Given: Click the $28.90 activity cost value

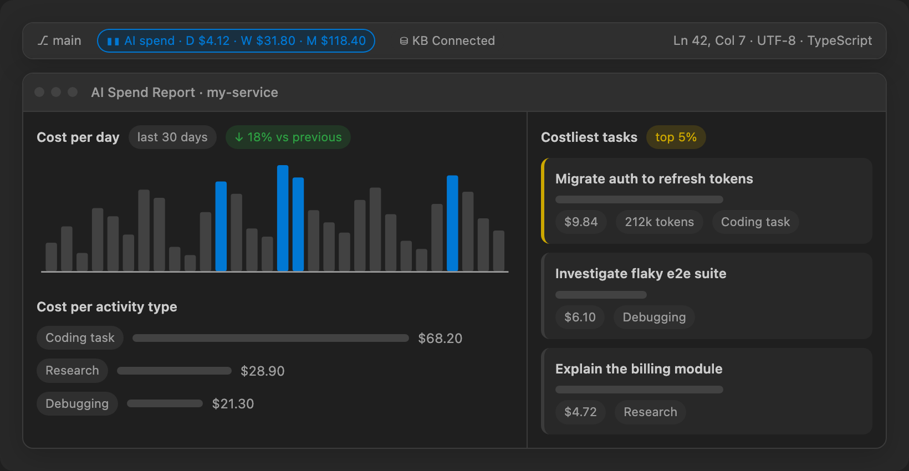Looking at the screenshot, I should pos(262,371).
